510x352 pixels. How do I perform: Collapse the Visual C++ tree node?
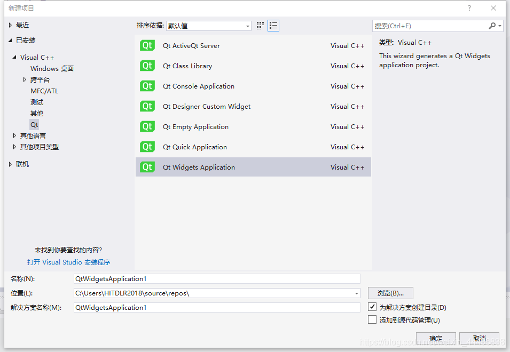(14, 57)
